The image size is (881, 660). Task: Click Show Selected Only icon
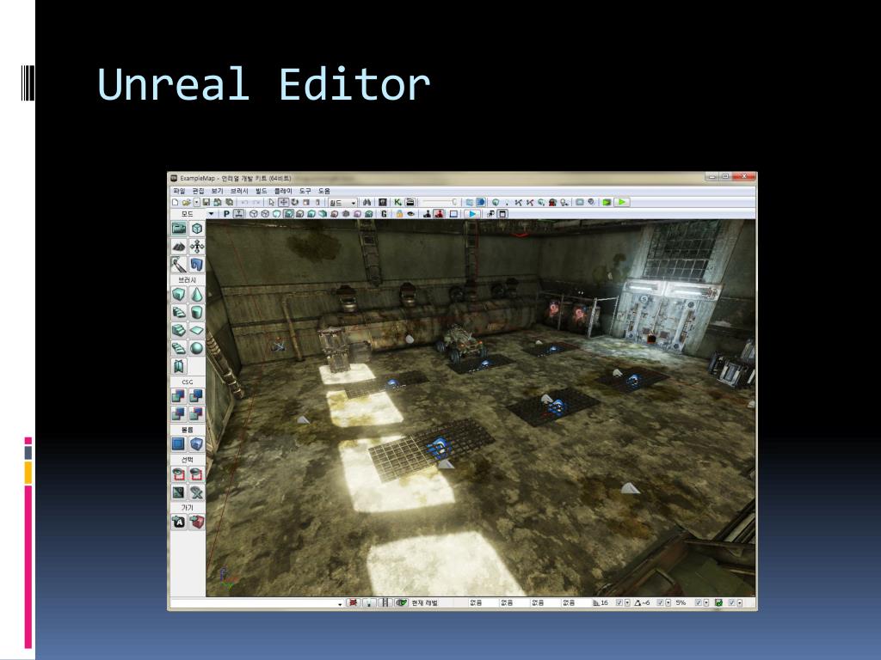click(179, 474)
